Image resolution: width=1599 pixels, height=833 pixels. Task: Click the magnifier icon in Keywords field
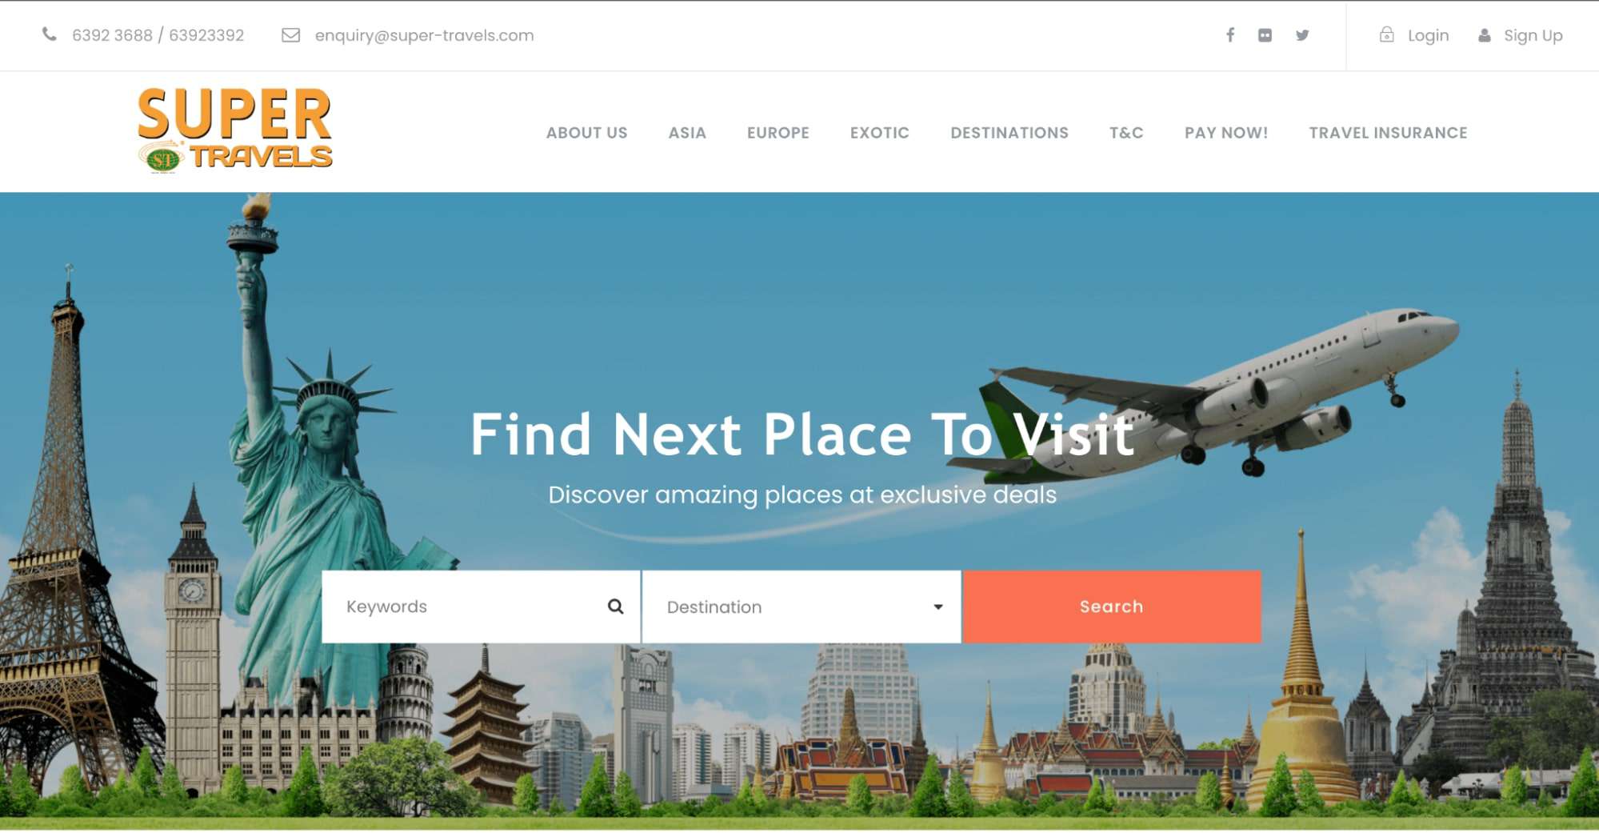[x=615, y=607]
